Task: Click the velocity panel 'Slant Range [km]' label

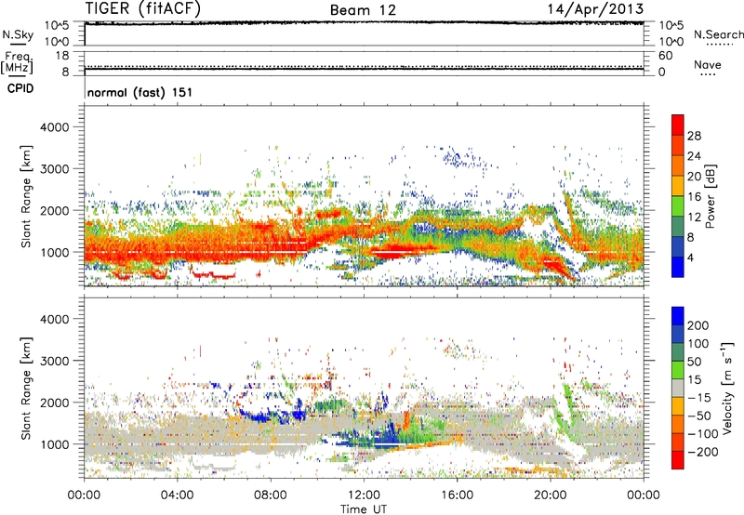Action: [26, 389]
